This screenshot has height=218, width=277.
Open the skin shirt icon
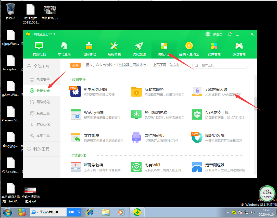click(230, 34)
